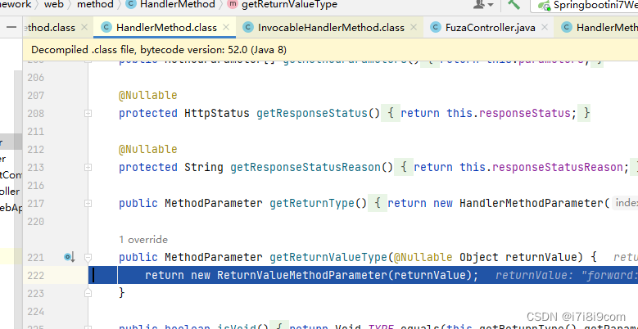The height and width of the screenshot is (329, 638).
Task: Click HandlerMethodParameter on line 217
Action: [x=532, y=203]
